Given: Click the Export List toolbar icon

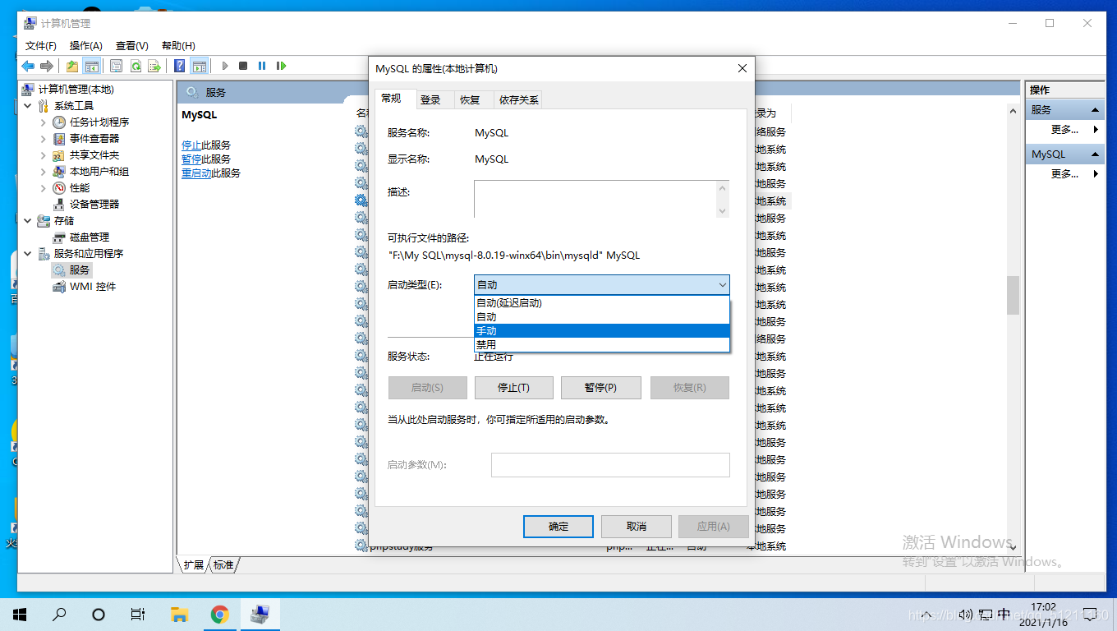Looking at the screenshot, I should click(x=154, y=66).
